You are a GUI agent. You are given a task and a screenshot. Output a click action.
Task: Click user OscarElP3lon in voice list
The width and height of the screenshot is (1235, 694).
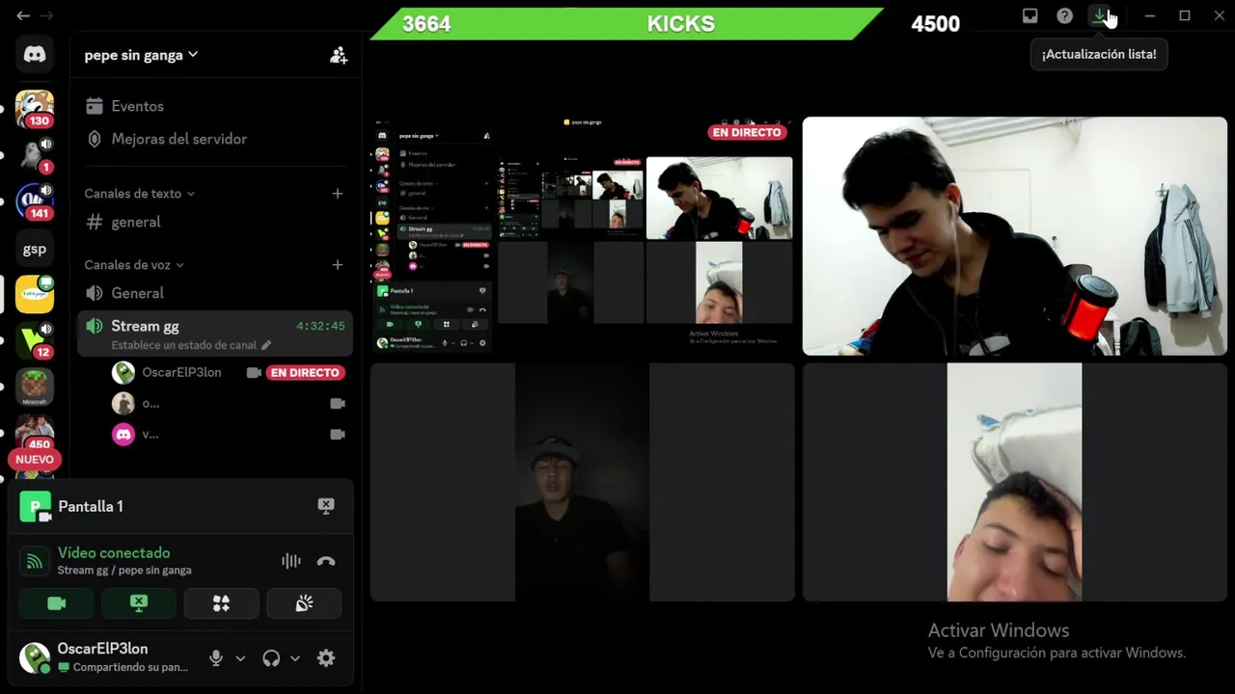click(x=181, y=372)
